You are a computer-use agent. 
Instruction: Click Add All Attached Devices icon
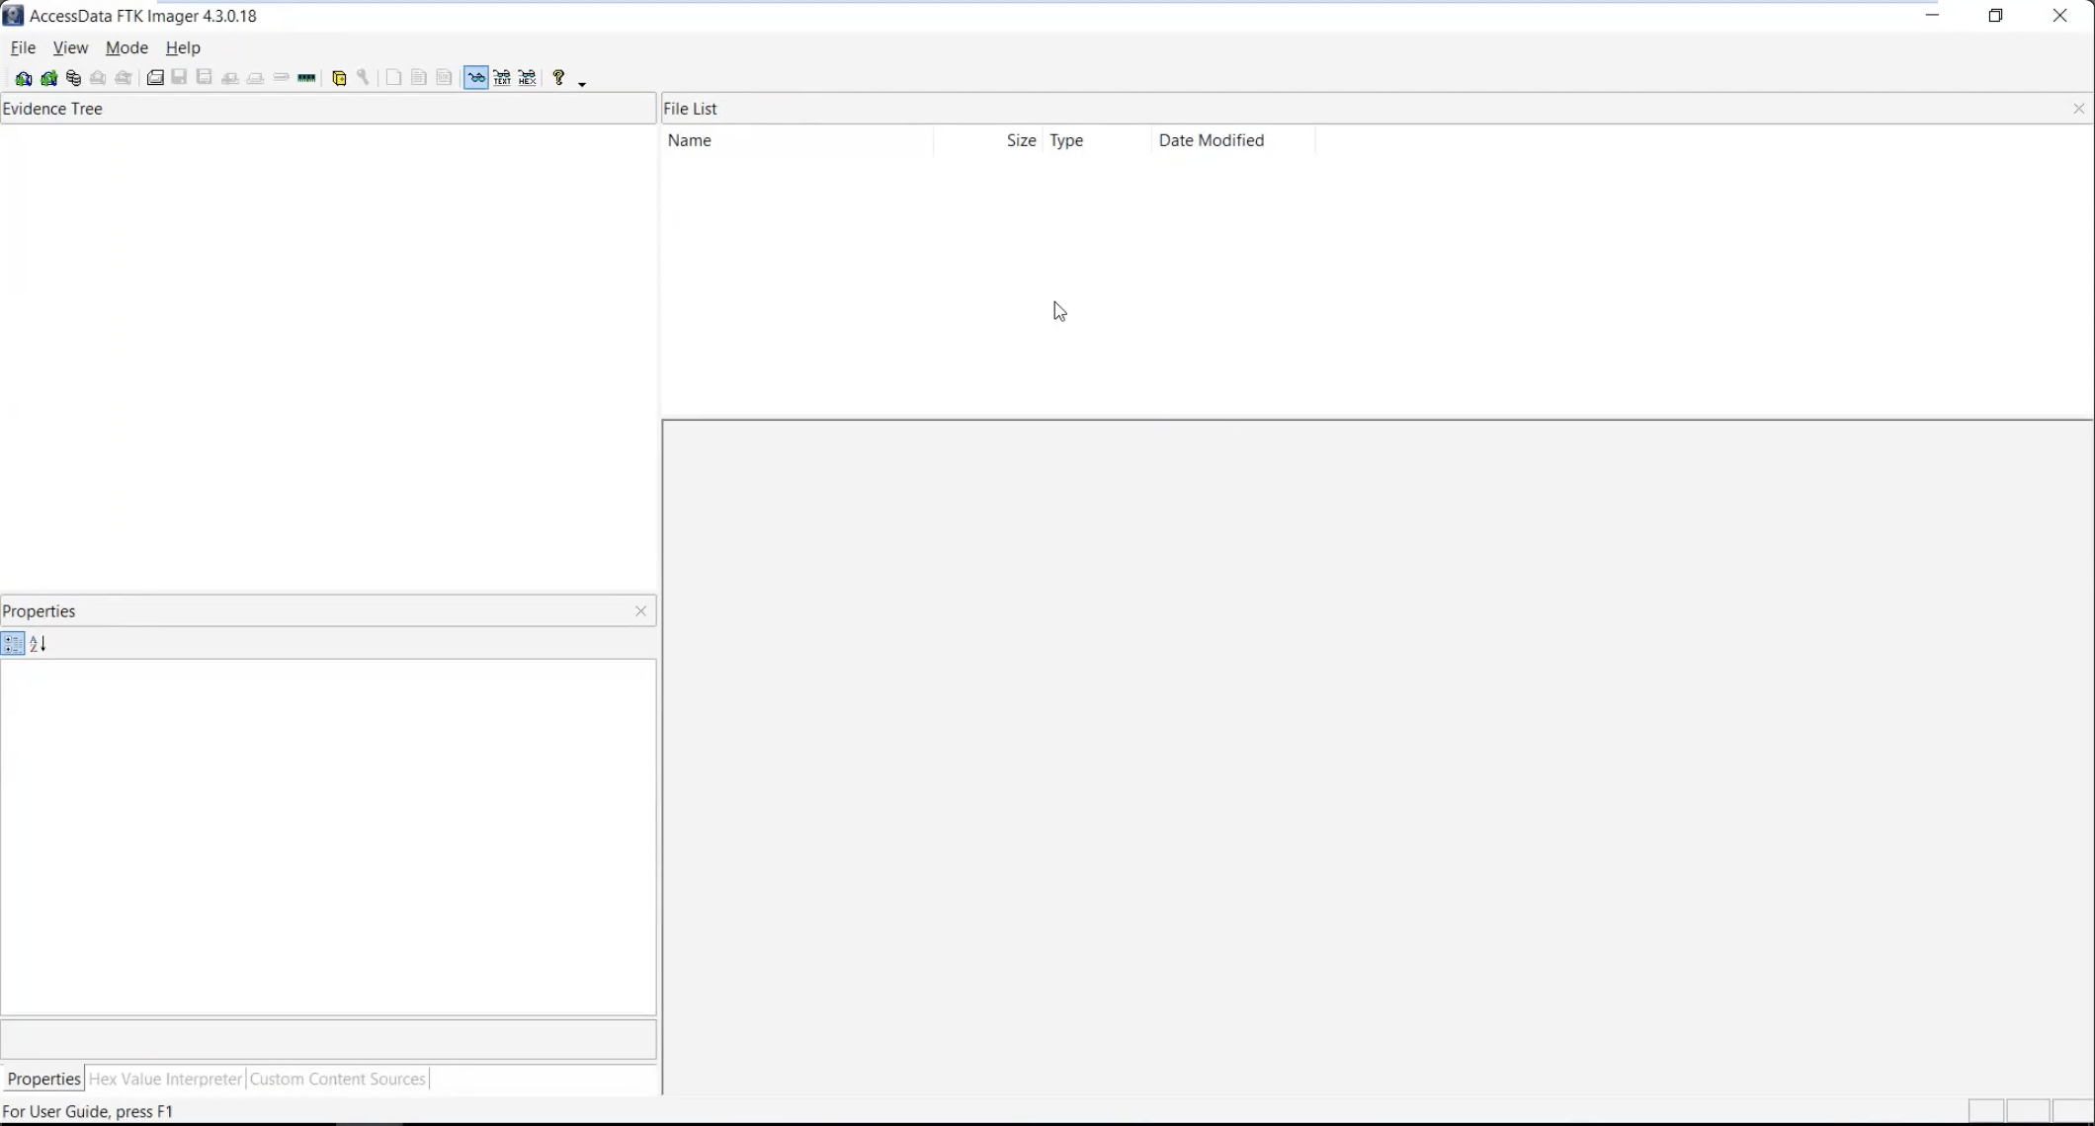click(48, 78)
